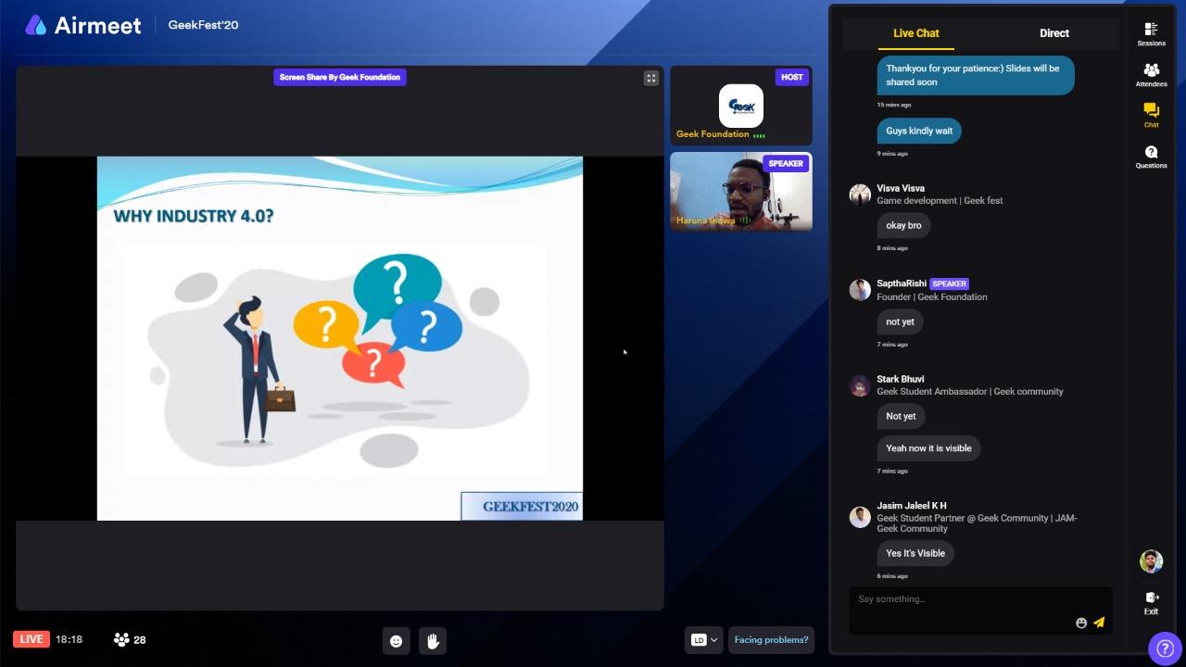Open the emoji picker in the chat box
The image size is (1186, 667).
[1081, 623]
